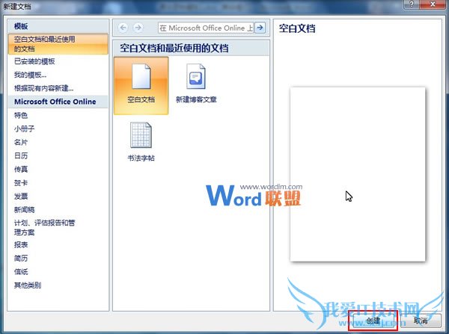Click the Microsoft Office Online search field
449x334 pixels.
point(206,28)
